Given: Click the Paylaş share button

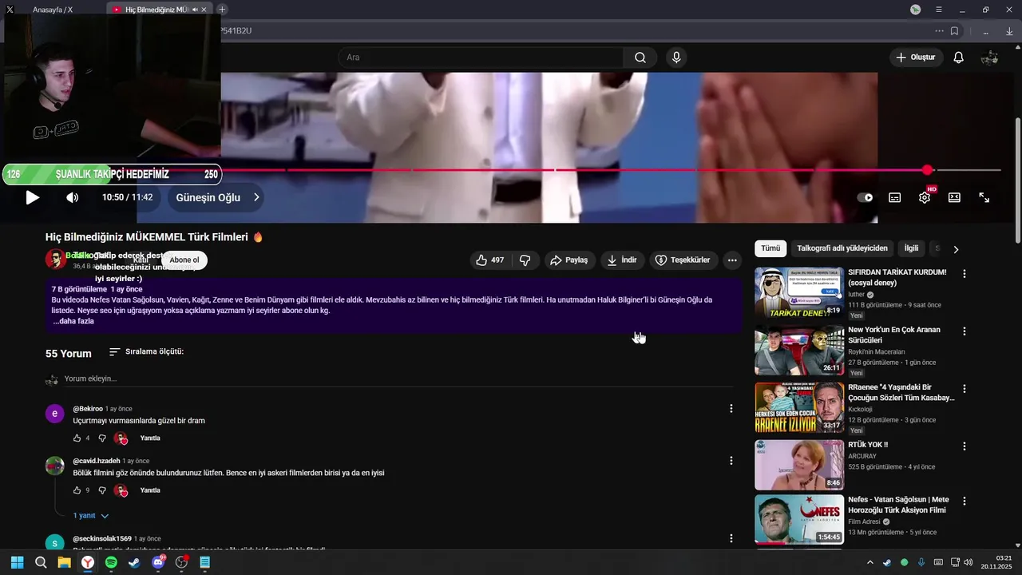Looking at the screenshot, I should (x=570, y=260).
